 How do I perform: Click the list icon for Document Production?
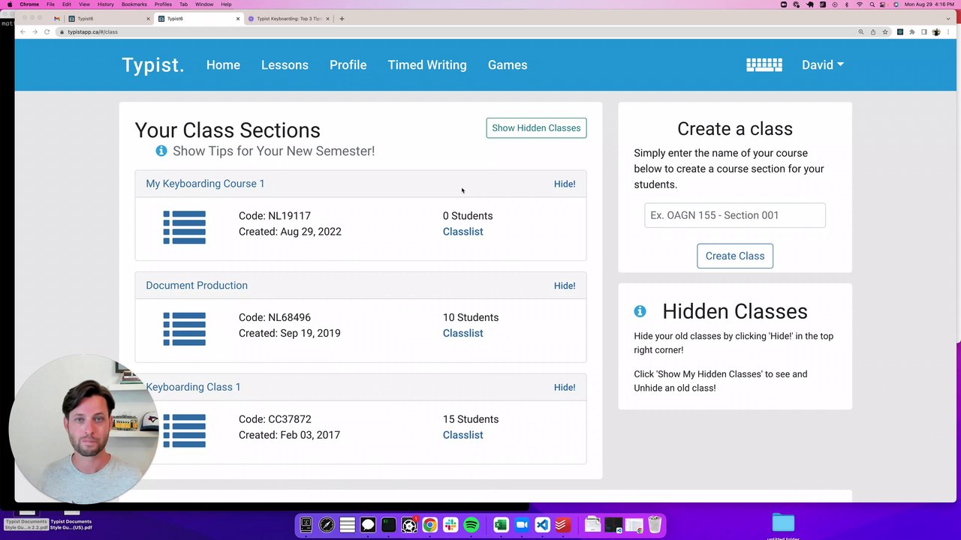coord(185,329)
